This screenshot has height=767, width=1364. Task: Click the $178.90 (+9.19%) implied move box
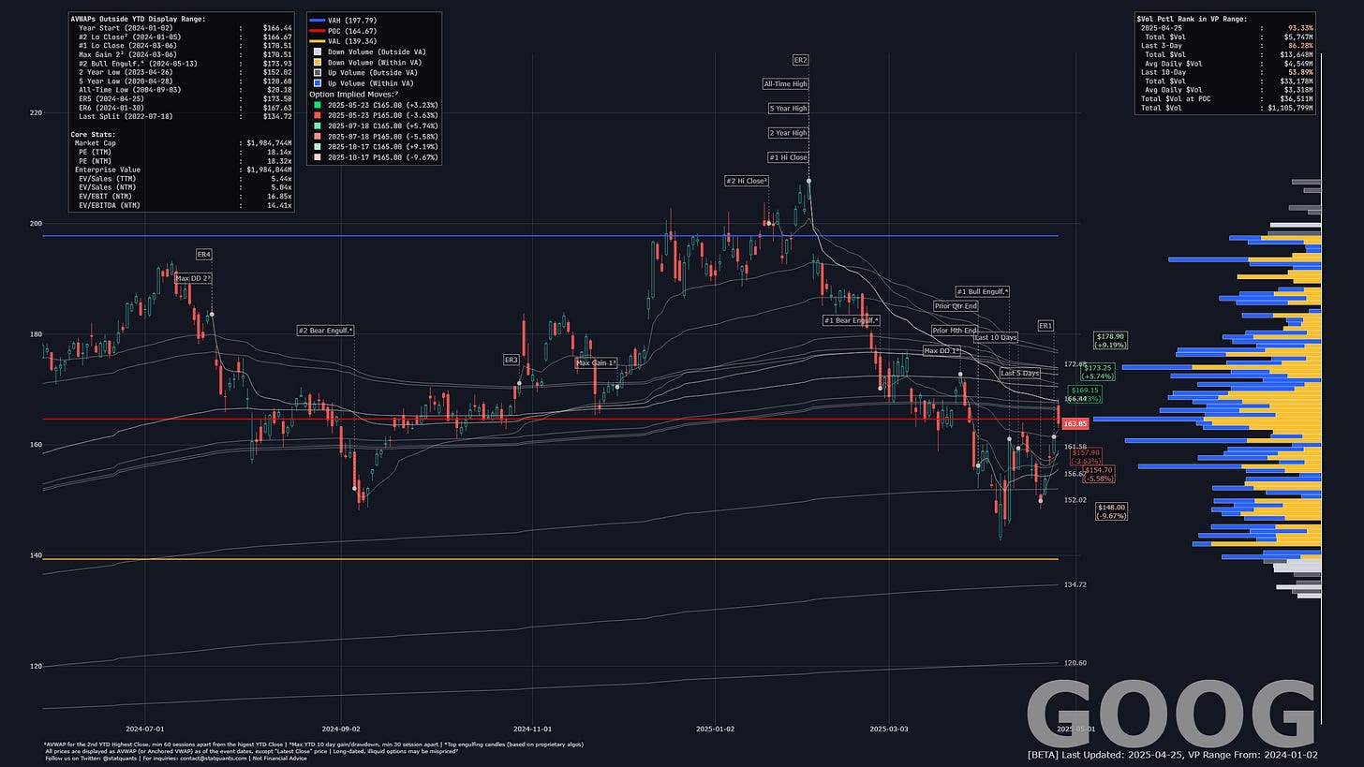click(1110, 340)
